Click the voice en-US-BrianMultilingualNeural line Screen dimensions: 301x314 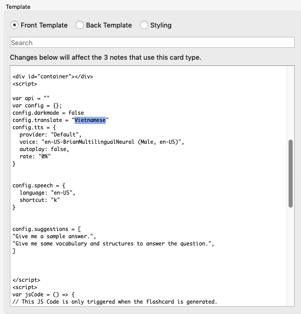102,142
